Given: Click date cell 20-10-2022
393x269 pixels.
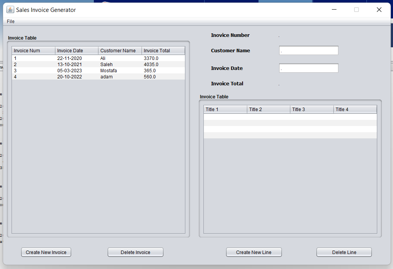Looking at the screenshot, I should (x=77, y=76).
